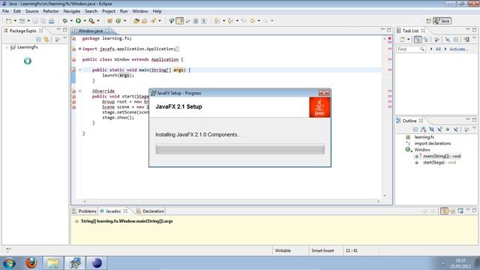Click Collapse All in Package Explorer
Image resolution: width=480 pixels, height=270 pixels.
(38, 40)
